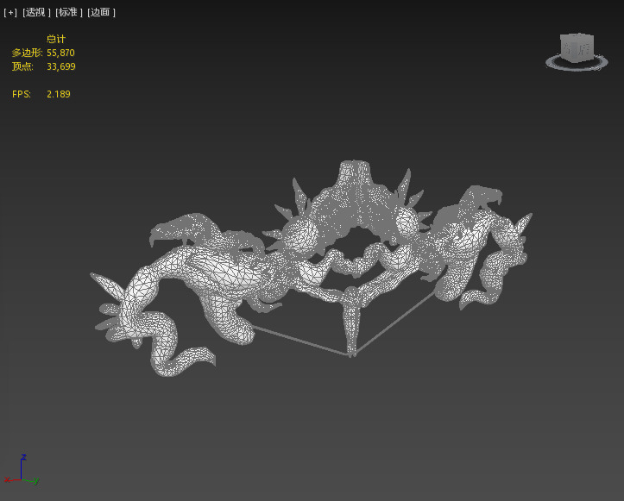This screenshot has height=501, width=624.
Task: Click the 总计 statistics header
Action: 56,39
